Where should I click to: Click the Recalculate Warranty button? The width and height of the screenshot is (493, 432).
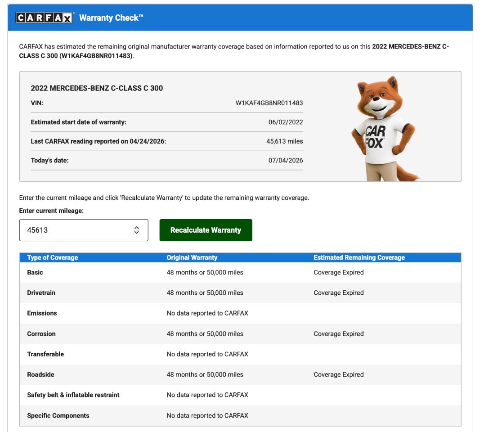tap(206, 230)
